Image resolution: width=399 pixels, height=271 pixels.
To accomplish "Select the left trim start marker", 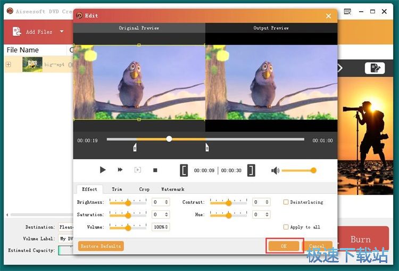I will (135, 147).
